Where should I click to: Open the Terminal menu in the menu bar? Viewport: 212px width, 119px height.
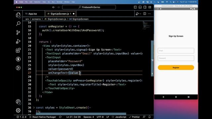tap(59, 2)
